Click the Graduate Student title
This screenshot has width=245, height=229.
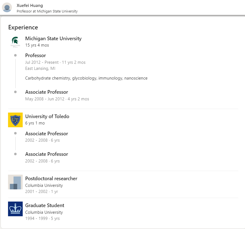(45, 205)
